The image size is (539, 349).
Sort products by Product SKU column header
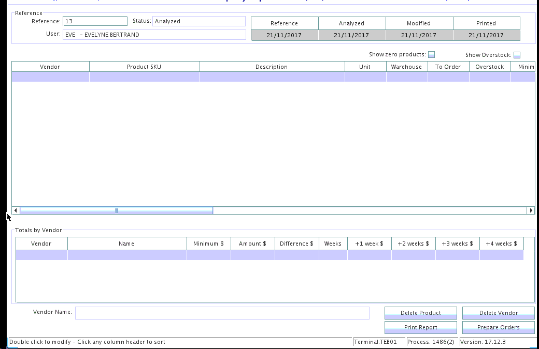[x=144, y=67]
